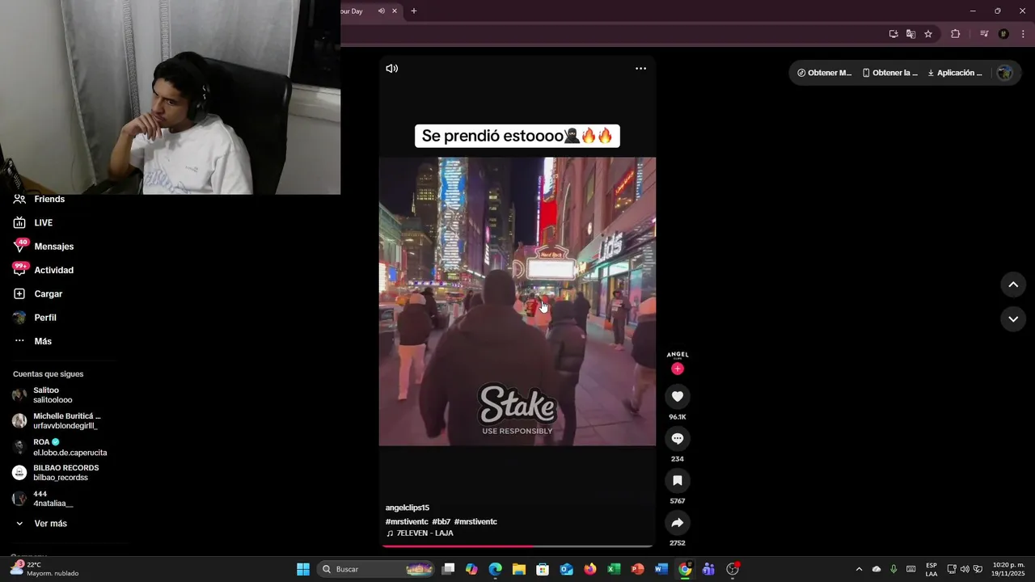Open the video's three-dot options menu
The height and width of the screenshot is (582, 1035).
pyautogui.click(x=640, y=69)
